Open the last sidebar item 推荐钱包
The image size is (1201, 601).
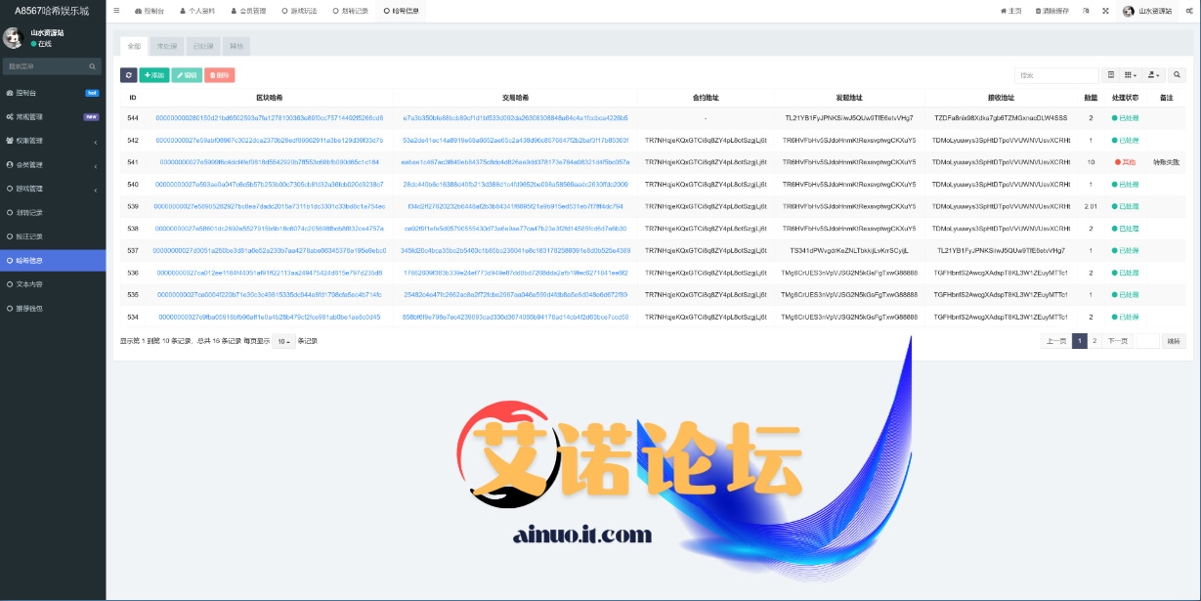53,308
